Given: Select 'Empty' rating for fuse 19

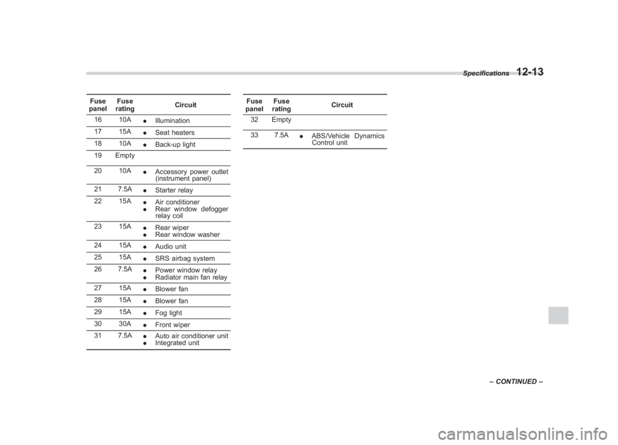Looking at the screenshot, I should click(125, 155).
